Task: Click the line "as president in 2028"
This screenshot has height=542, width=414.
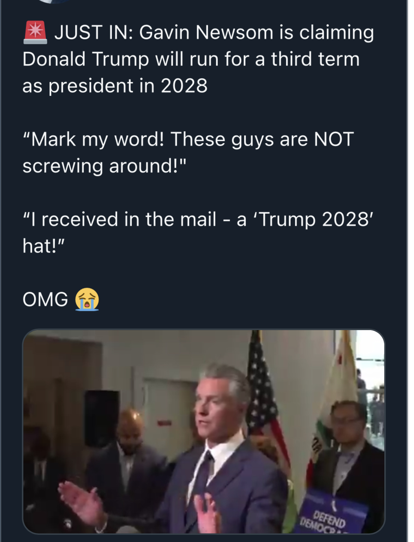Action: point(115,86)
